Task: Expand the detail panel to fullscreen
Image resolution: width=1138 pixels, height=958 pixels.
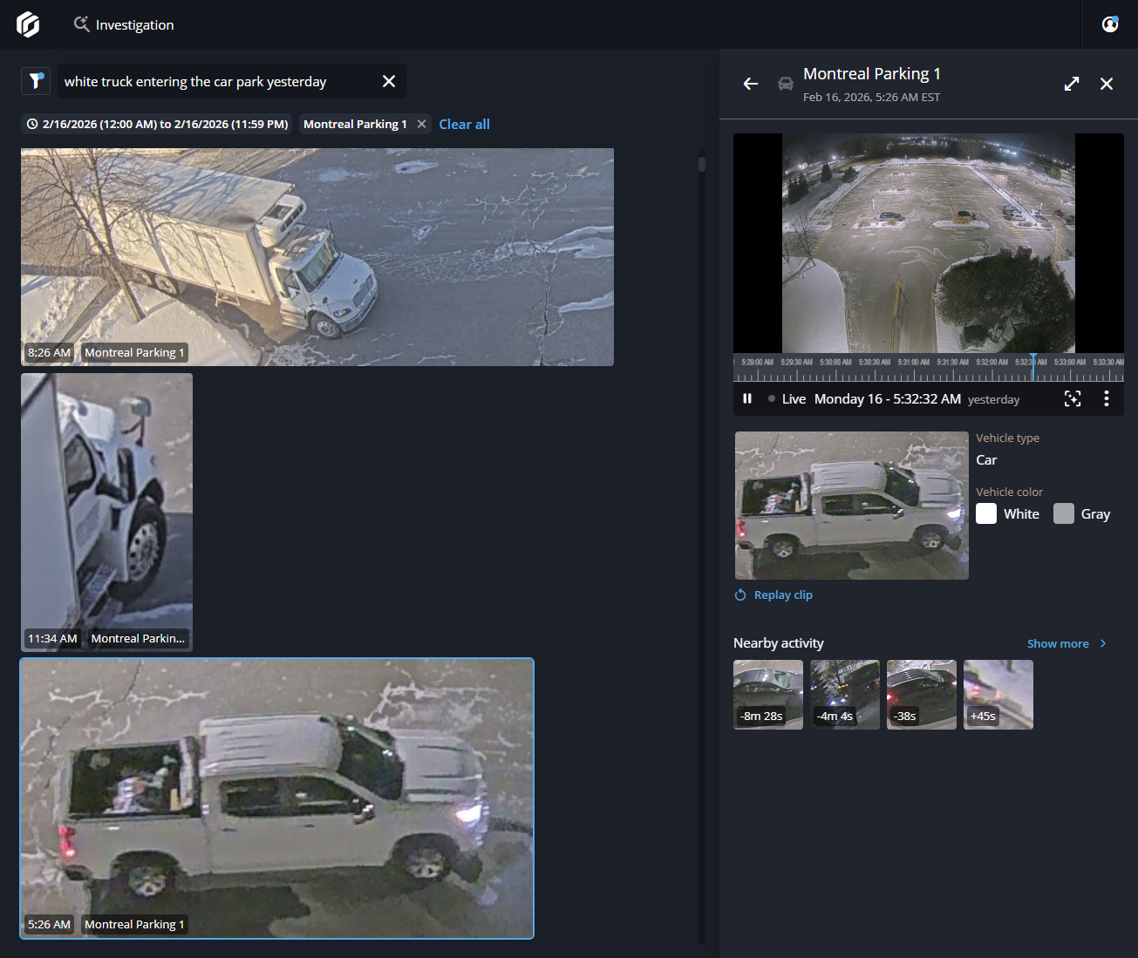Action: (x=1072, y=84)
